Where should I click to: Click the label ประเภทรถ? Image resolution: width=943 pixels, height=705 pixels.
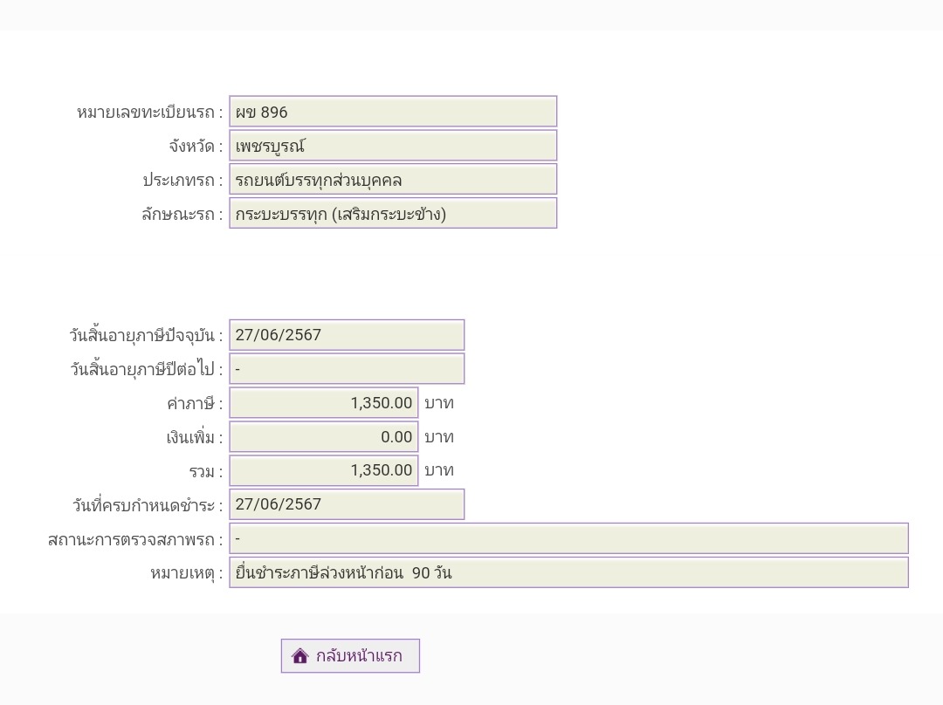coord(182,181)
